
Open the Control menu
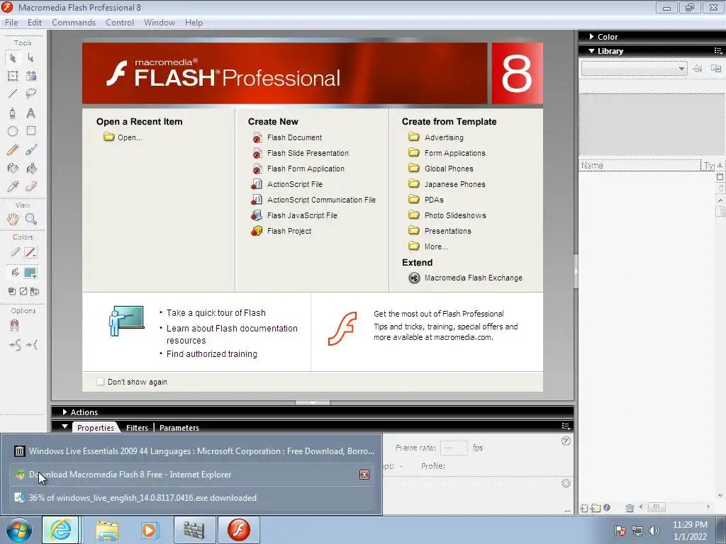[x=119, y=23]
